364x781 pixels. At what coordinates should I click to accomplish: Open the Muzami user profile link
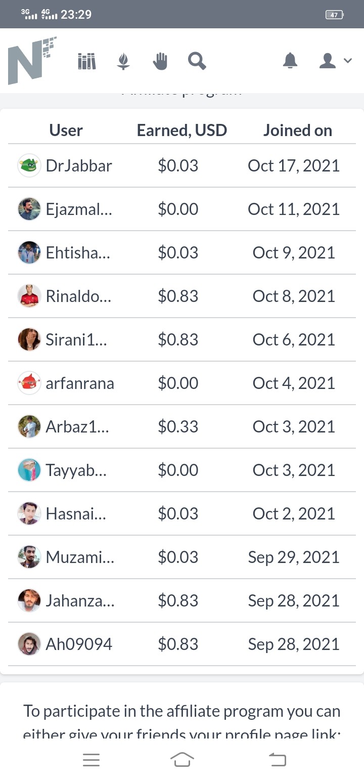tap(80, 557)
